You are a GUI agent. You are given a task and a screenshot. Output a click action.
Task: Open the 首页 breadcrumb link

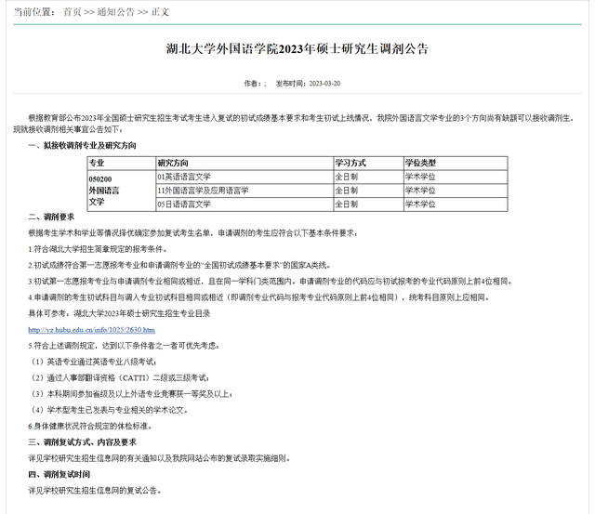click(x=73, y=12)
